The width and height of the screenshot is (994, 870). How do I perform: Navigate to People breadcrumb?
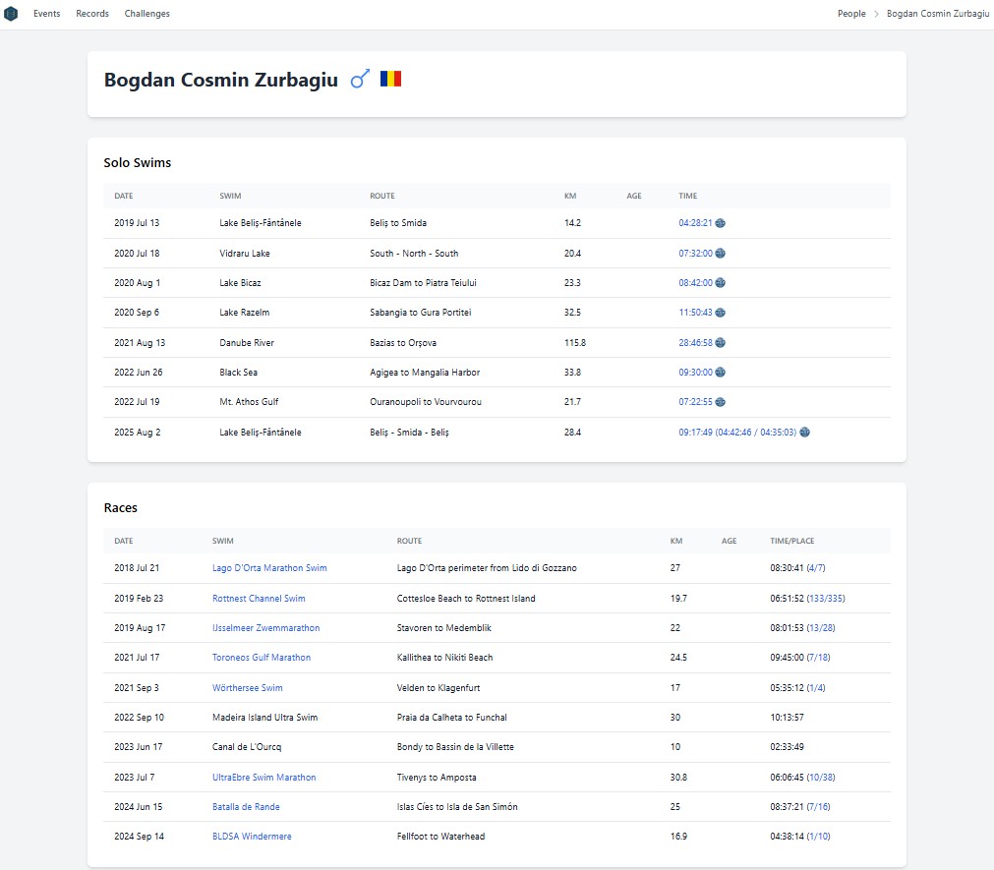pyautogui.click(x=851, y=14)
